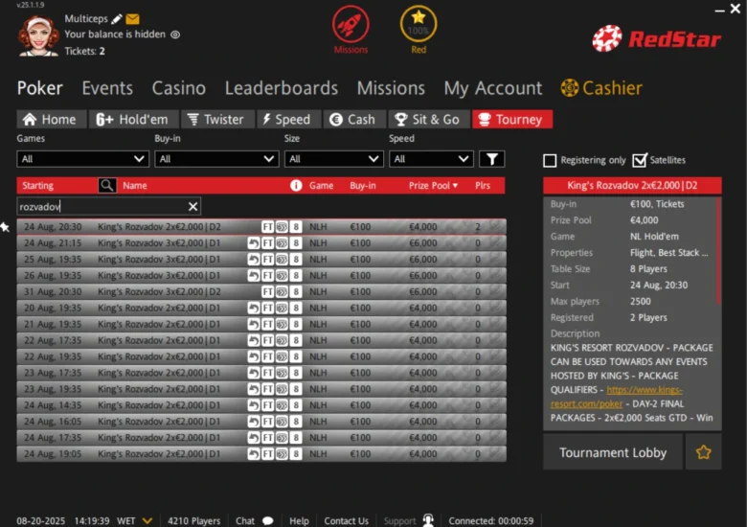Sort by the Name column
The height and width of the screenshot is (527, 747).
click(135, 186)
